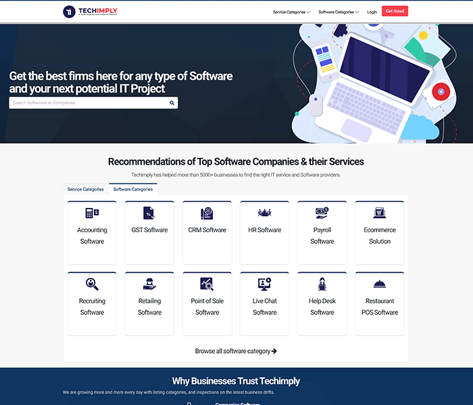Click the CRM Software icon
The height and width of the screenshot is (405, 473).
[207, 213]
